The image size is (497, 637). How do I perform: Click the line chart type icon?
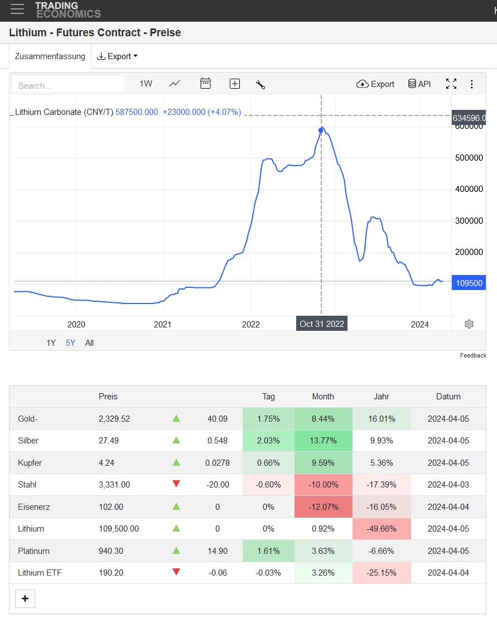(175, 84)
